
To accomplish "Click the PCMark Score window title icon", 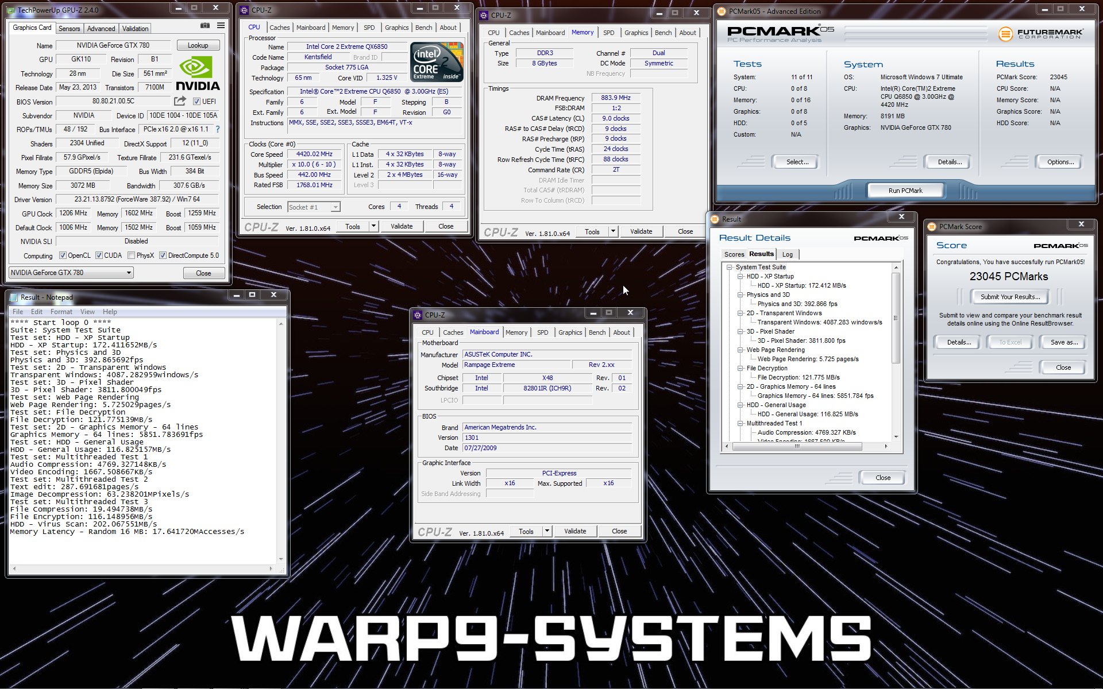I will [x=932, y=226].
